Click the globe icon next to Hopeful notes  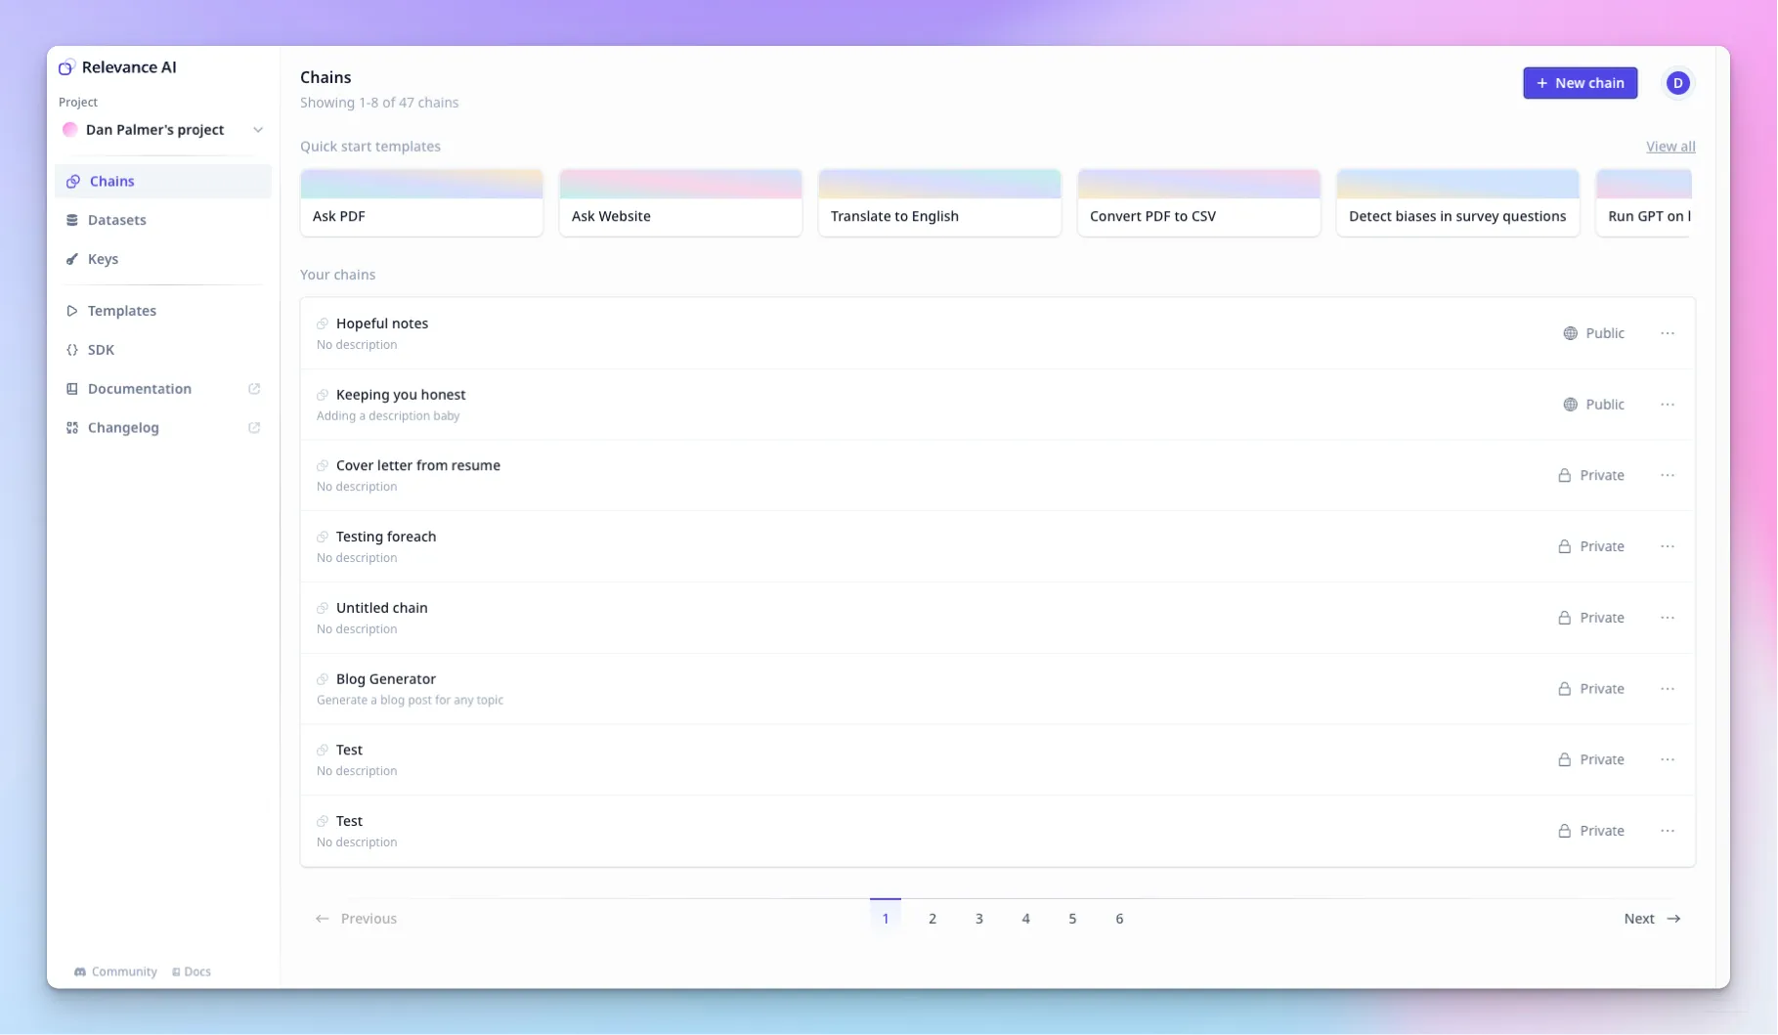click(x=1570, y=333)
